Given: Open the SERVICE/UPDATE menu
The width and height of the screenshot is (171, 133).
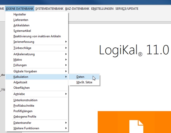Looking at the screenshot, I should tap(127, 9).
